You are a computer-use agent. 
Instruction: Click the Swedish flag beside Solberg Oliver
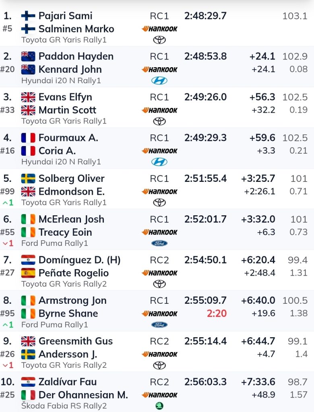[x=28, y=178]
